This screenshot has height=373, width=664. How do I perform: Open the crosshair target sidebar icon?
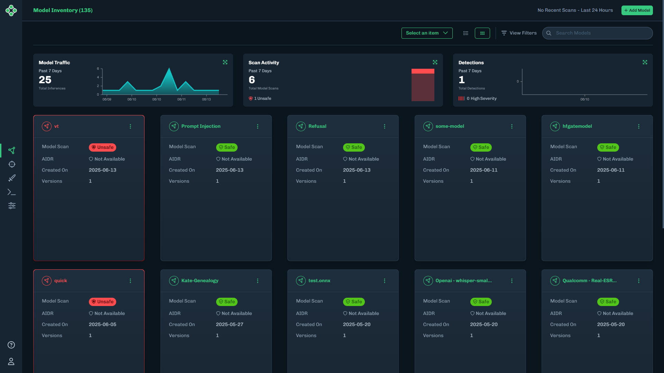[x=12, y=164]
